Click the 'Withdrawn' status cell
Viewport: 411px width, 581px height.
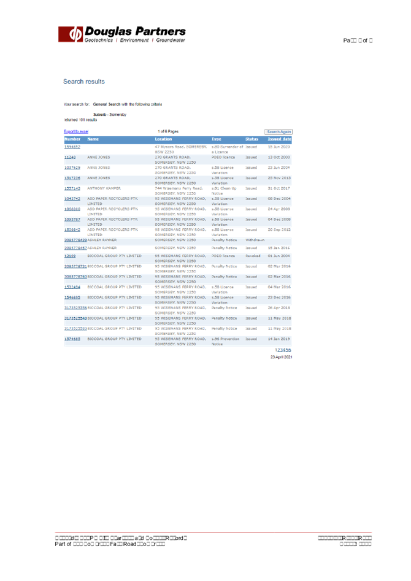click(x=255, y=240)
